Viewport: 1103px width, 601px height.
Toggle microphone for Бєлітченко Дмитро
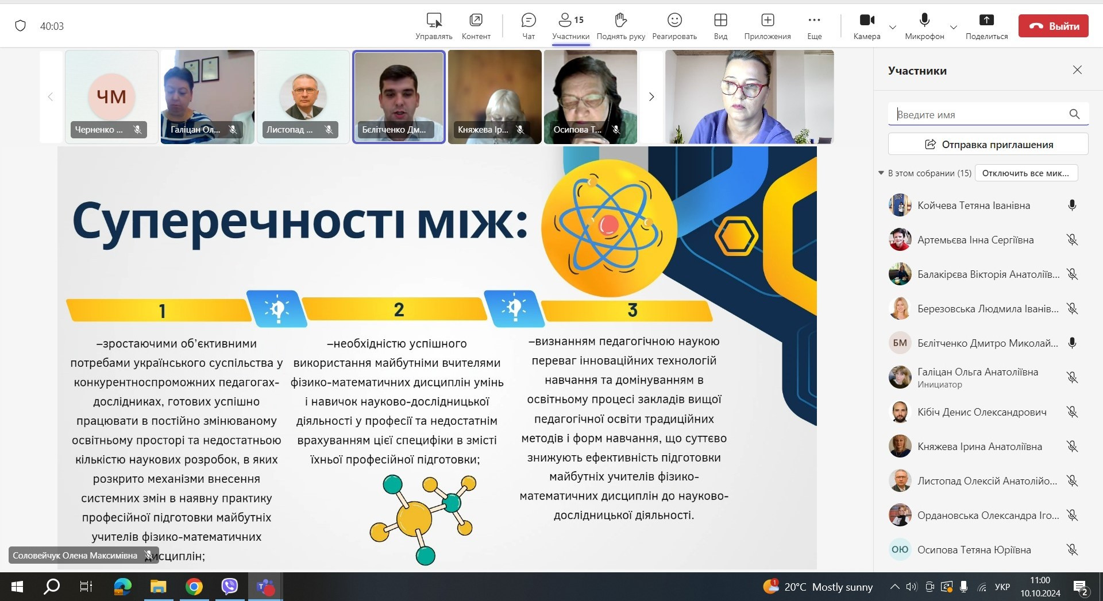pyautogui.click(x=1072, y=343)
